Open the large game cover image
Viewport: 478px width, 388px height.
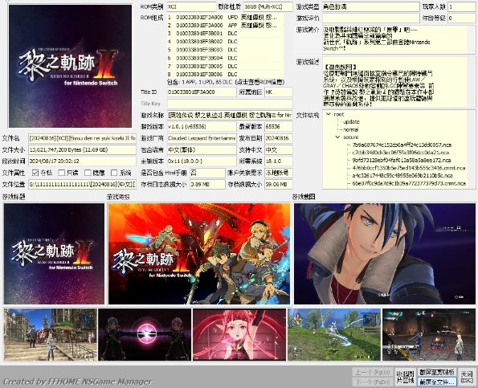70,66
